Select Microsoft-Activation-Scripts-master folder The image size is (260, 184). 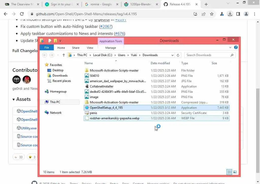click(156, 71)
